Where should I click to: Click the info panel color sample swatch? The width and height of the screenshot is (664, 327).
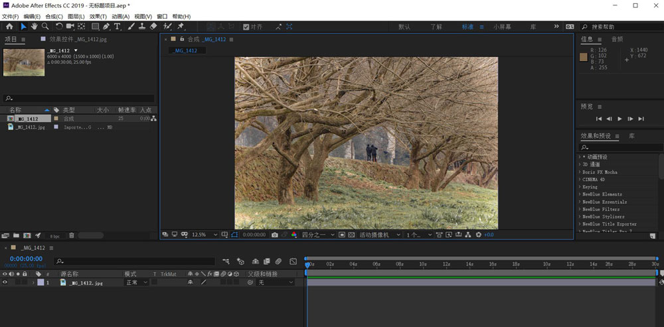(x=584, y=58)
